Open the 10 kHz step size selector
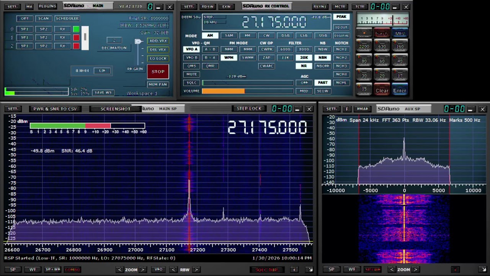Viewport: 490px width, 276px height. 214,22
